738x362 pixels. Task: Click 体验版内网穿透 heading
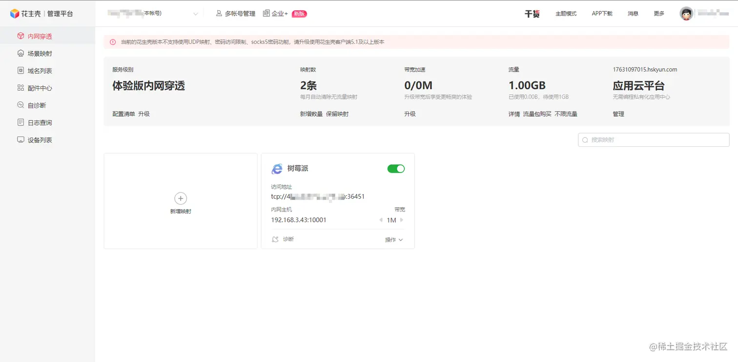point(149,86)
